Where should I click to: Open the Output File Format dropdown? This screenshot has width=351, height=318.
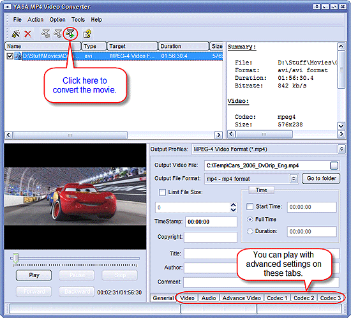click(x=294, y=179)
